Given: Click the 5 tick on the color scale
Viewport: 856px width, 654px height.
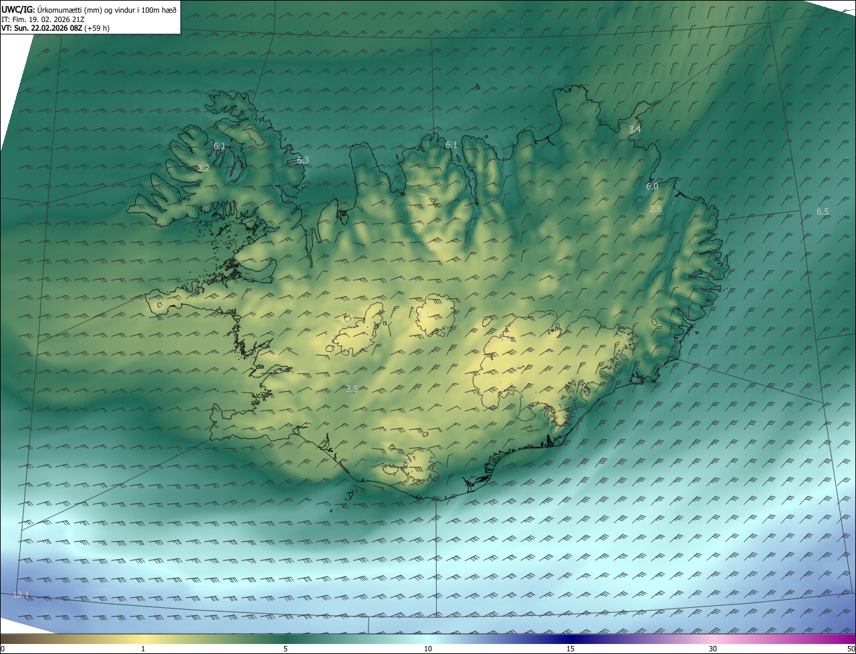Looking at the screenshot, I should [286, 649].
